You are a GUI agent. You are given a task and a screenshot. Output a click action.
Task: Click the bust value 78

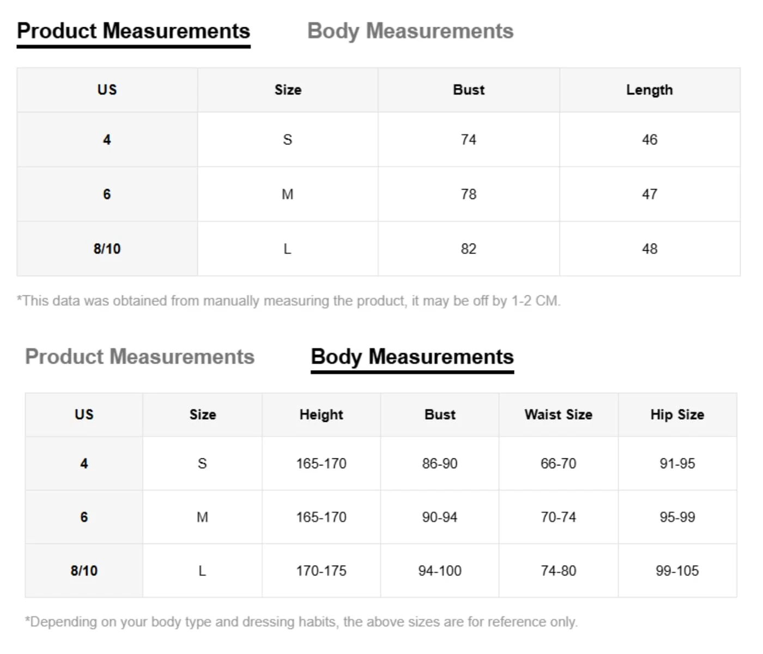point(469,194)
